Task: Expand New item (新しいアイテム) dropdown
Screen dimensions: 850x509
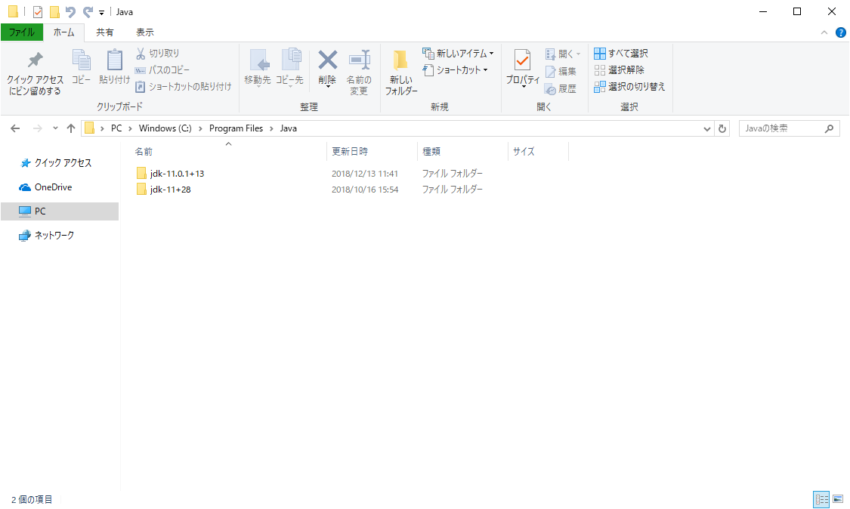Action: (x=492, y=53)
